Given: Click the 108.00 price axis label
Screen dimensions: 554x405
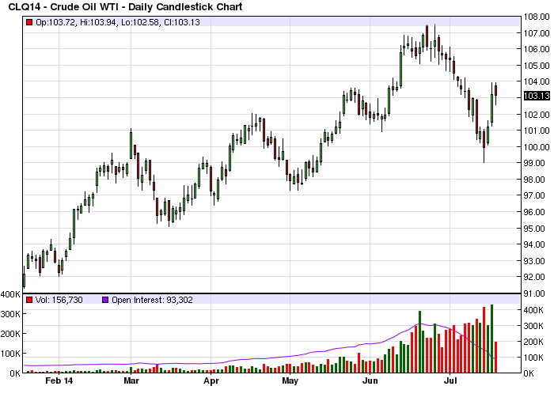Looking at the screenshot, I should coord(537,17).
